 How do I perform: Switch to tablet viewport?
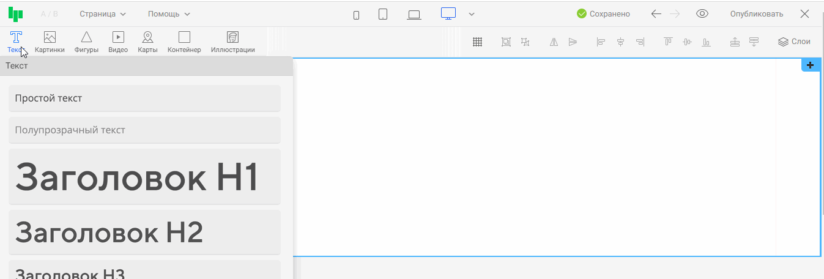(383, 15)
